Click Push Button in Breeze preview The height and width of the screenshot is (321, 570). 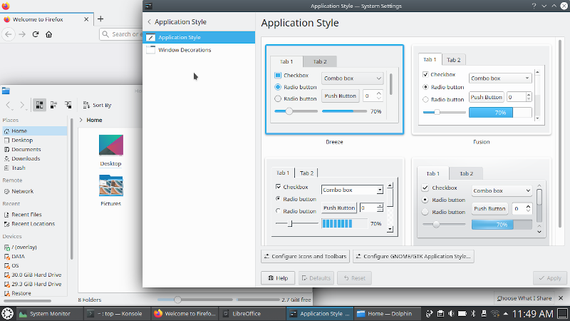click(341, 96)
